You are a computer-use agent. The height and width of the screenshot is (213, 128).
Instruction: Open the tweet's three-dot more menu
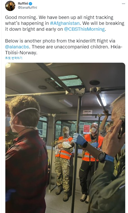click(123, 4)
